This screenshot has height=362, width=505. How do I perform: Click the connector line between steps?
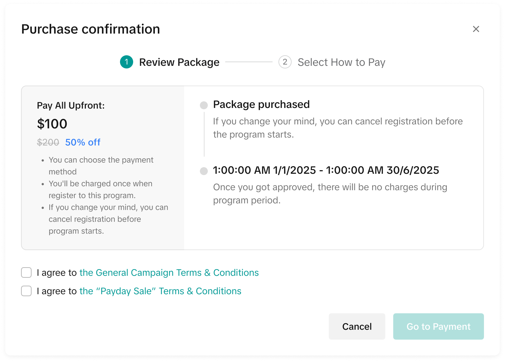(x=249, y=62)
